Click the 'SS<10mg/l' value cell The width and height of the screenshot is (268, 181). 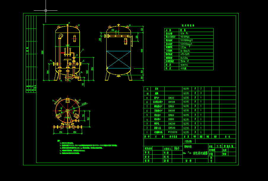[187, 44]
